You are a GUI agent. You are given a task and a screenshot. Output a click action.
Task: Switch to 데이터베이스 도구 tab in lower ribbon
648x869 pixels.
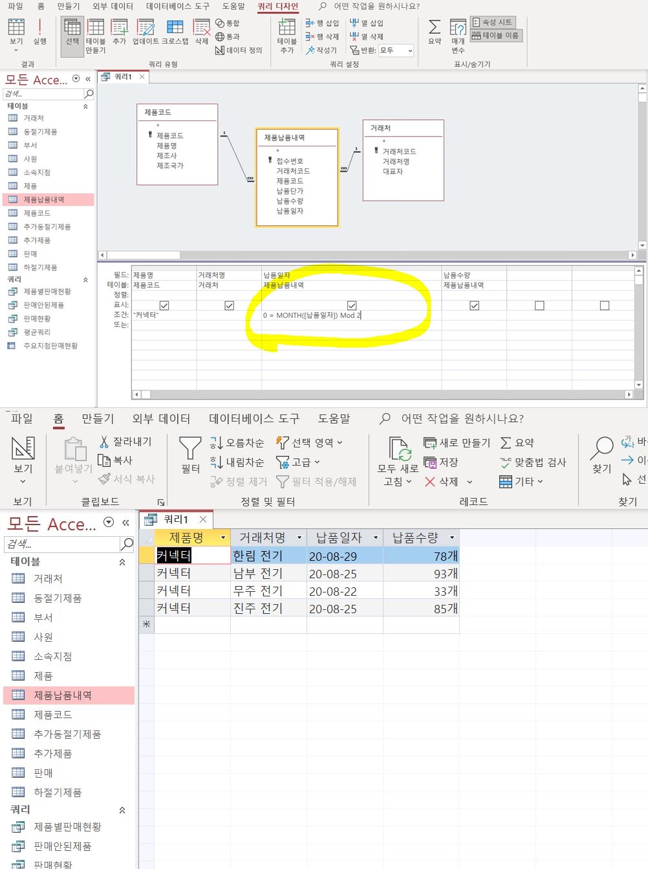[x=254, y=419]
